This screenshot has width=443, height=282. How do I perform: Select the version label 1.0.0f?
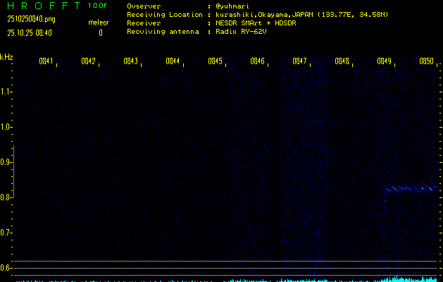tap(97, 6)
